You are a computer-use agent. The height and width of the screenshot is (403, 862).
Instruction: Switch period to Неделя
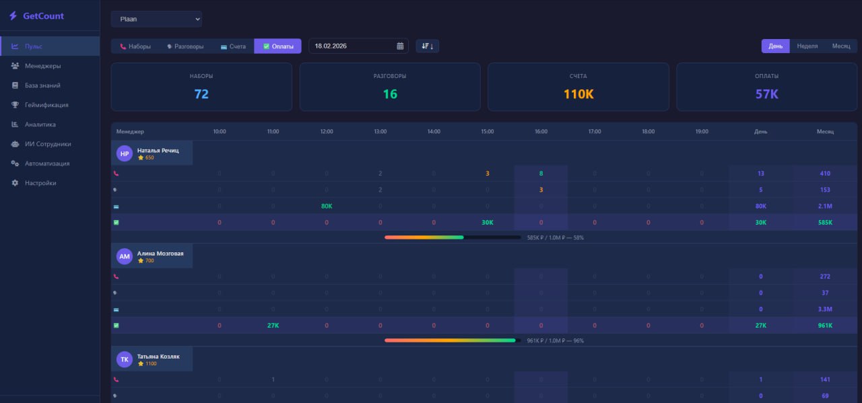(x=807, y=46)
